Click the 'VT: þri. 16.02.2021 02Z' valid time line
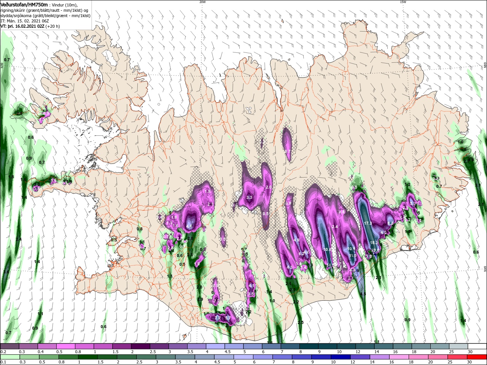 [22, 26]
